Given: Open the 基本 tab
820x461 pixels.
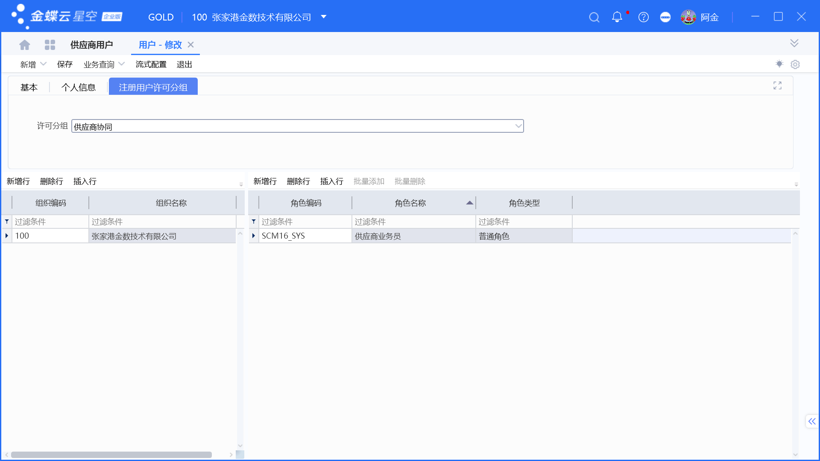Looking at the screenshot, I should coord(29,87).
